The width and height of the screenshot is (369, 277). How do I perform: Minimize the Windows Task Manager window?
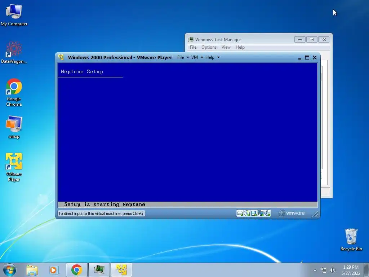click(300, 40)
